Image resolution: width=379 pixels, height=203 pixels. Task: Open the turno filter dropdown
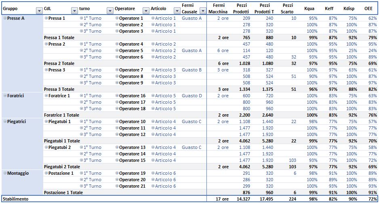point(110,11)
